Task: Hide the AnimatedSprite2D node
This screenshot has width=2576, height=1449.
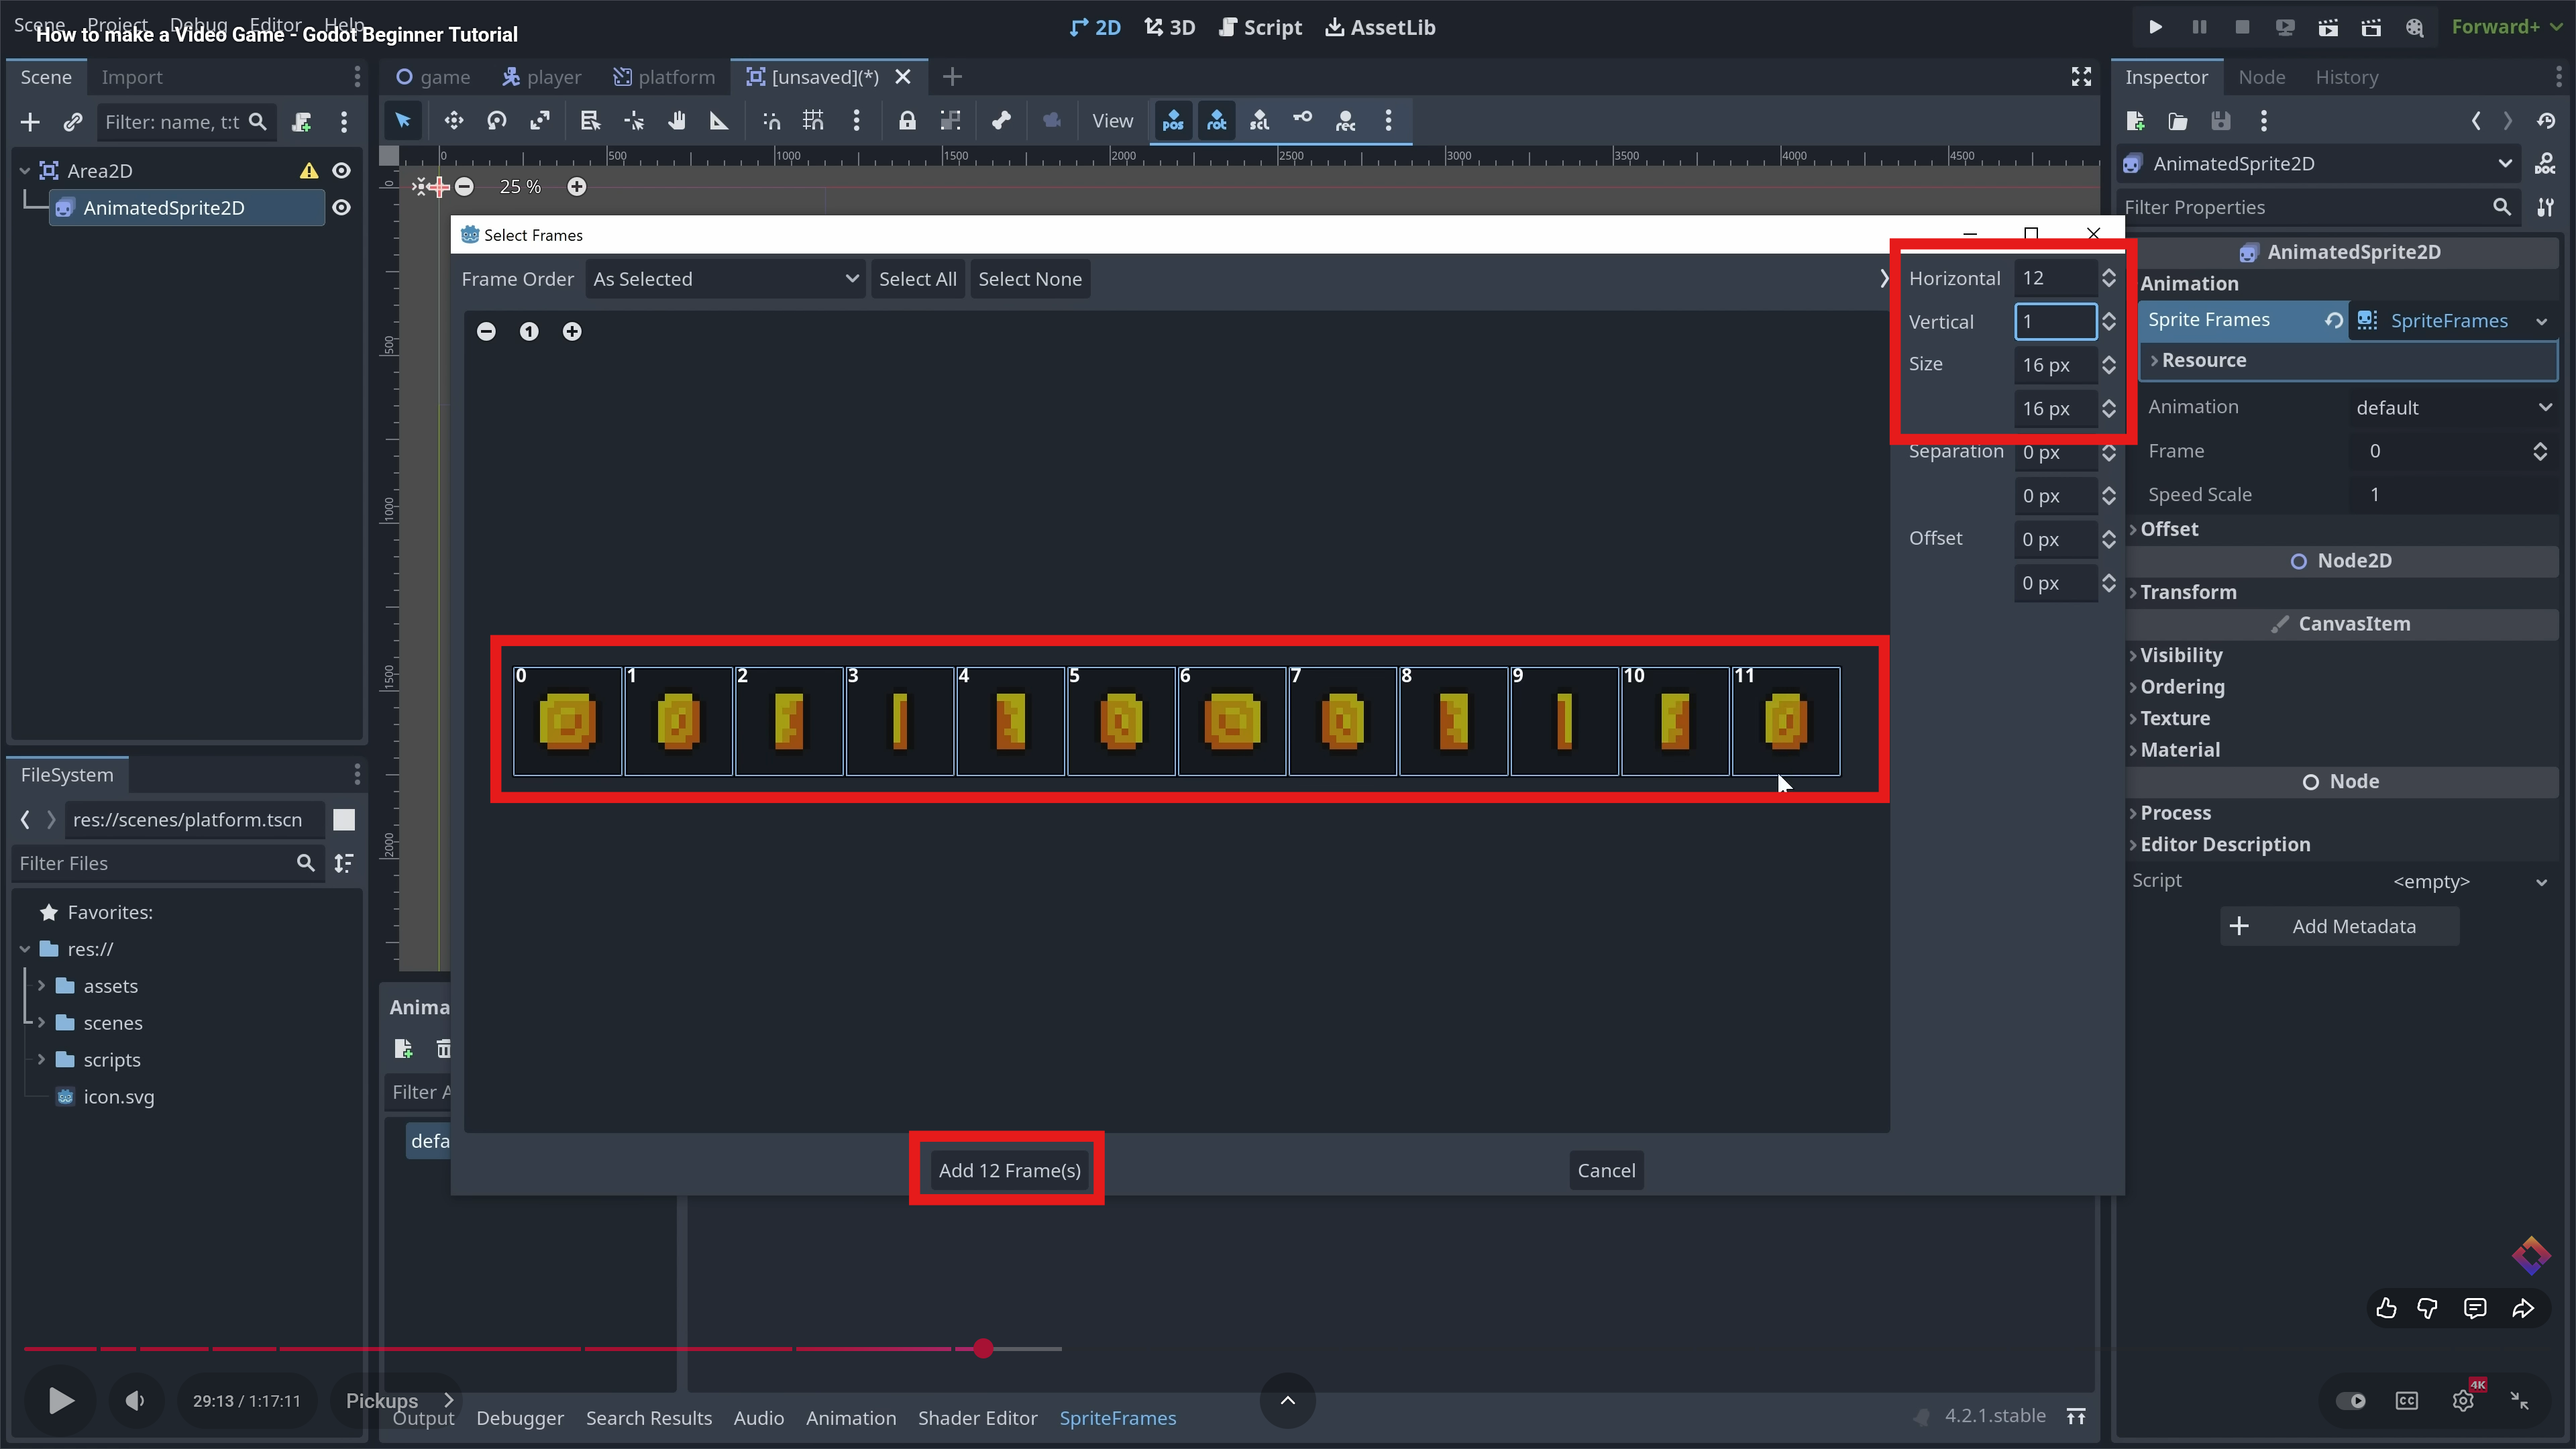Action: [341, 208]
